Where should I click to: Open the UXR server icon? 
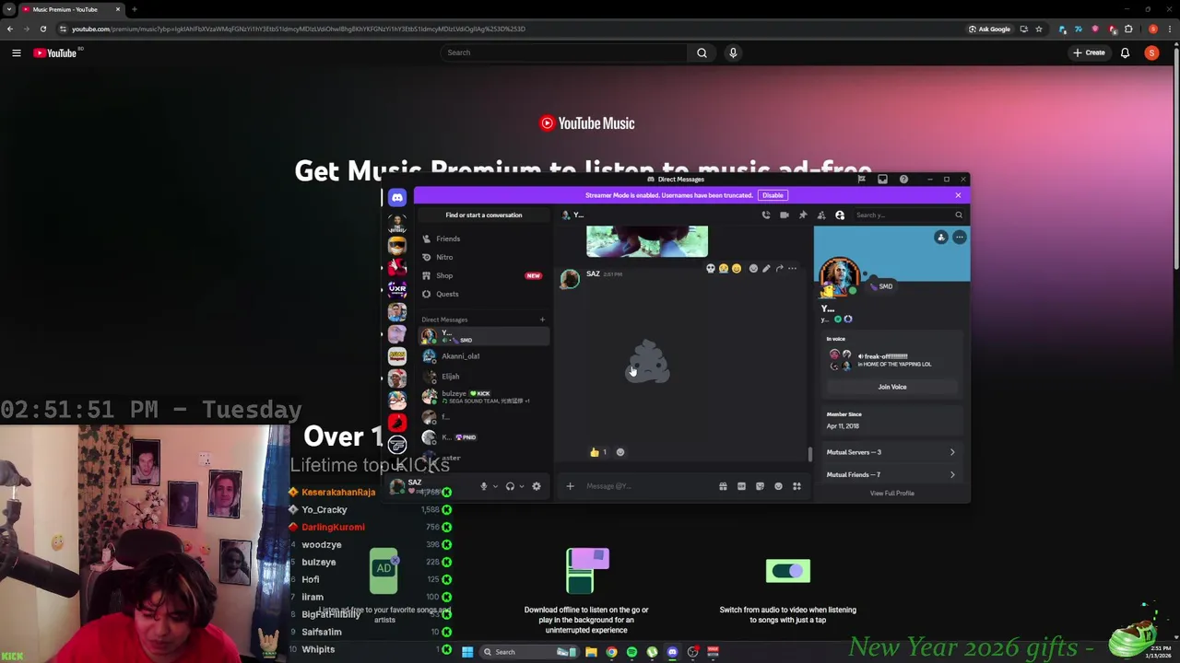(x=396, y=289)
